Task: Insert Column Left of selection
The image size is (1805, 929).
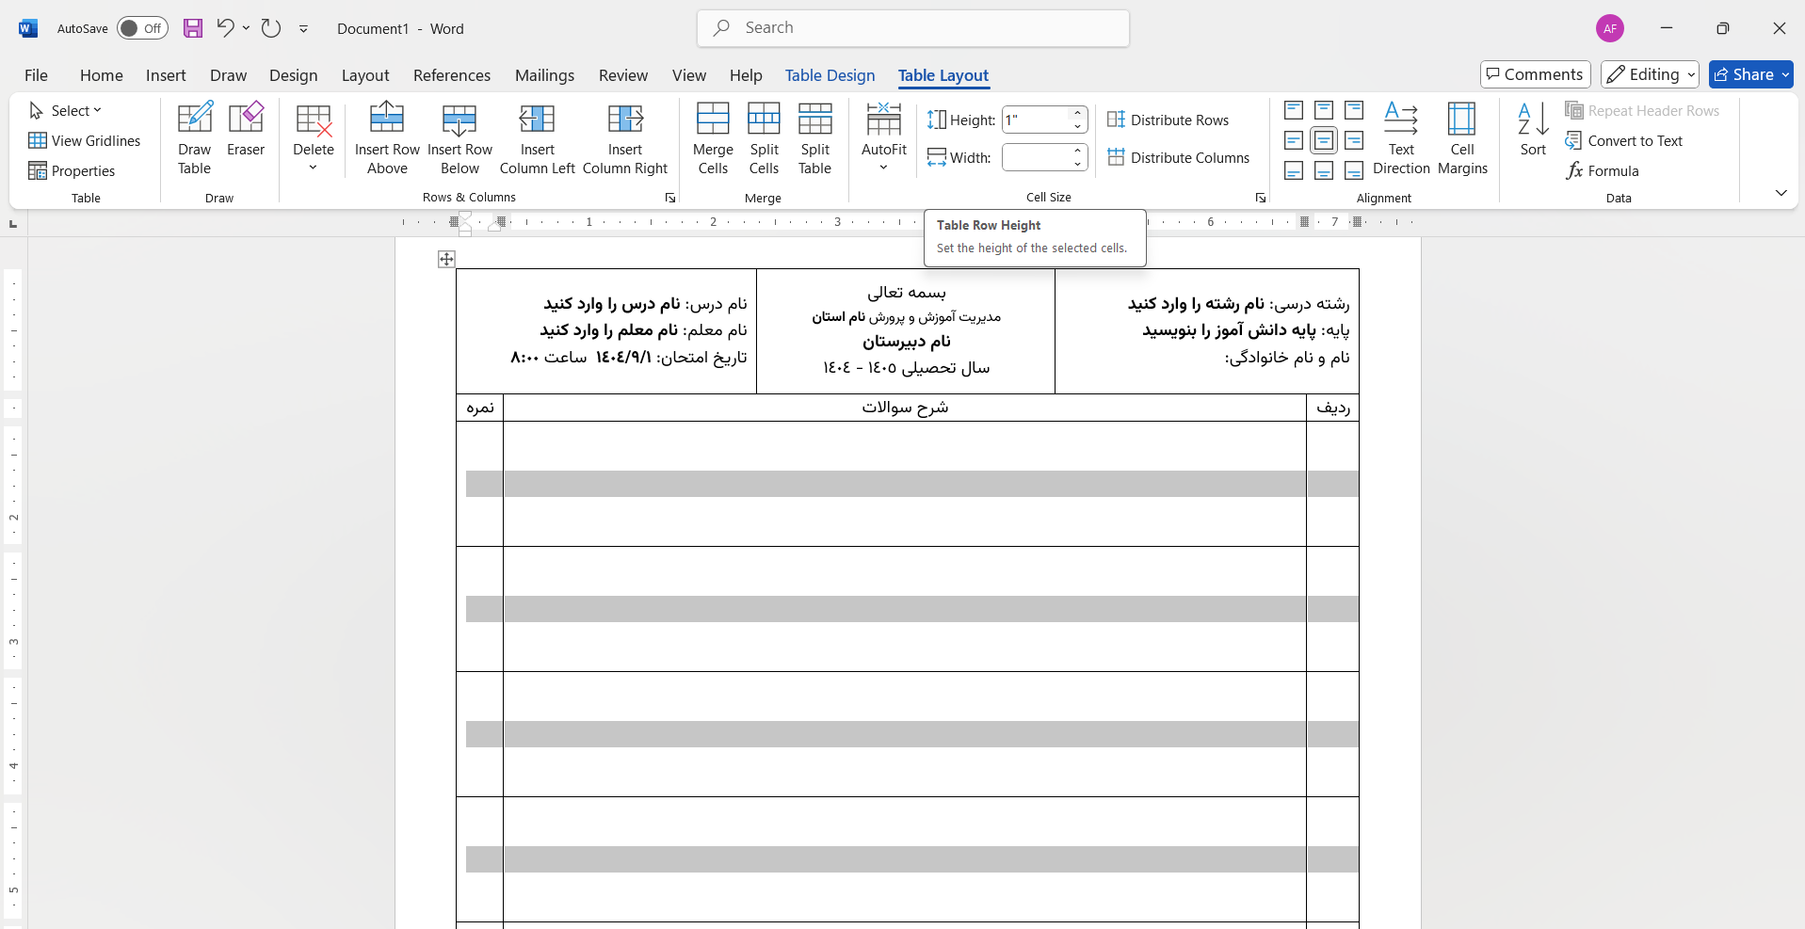Action: tap(537, 138)
